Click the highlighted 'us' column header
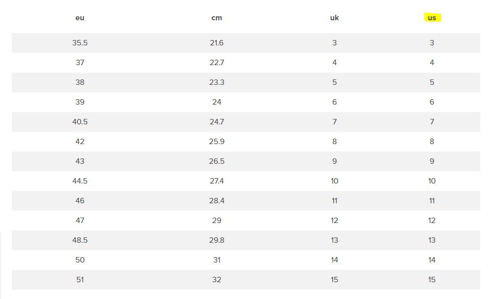Viewport: 495px width, 299px height. (432, 18)
